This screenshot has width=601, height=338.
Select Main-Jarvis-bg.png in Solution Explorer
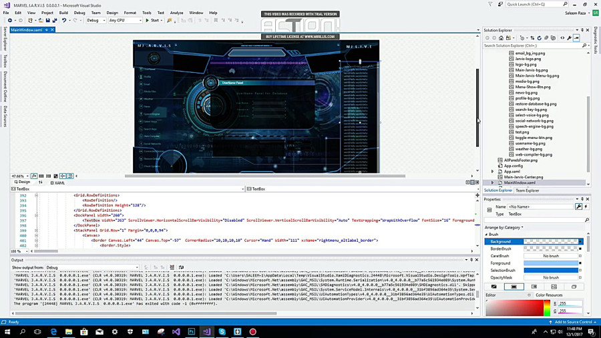point(532,70)
